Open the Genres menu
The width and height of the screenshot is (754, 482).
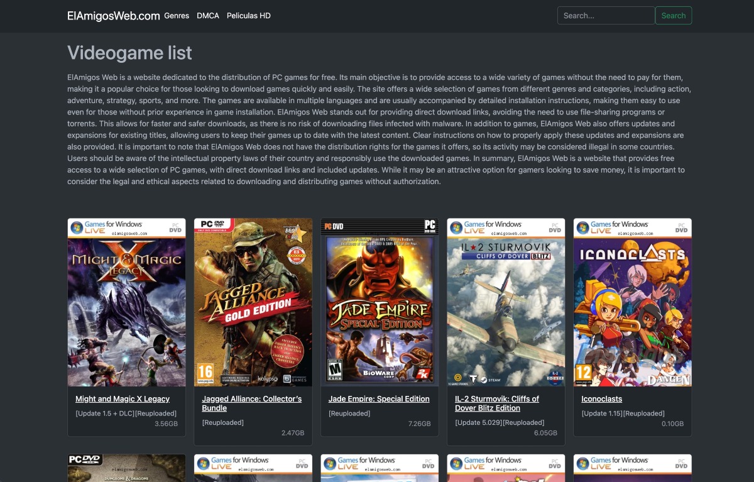(177, 16)
